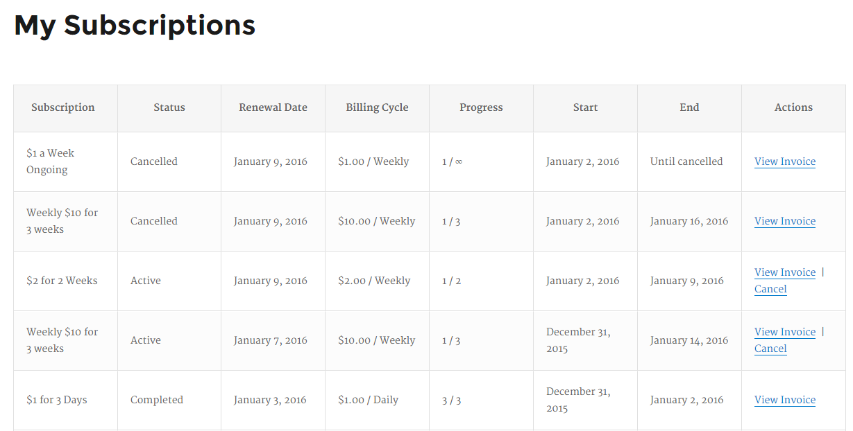Image resolution: width=853 pixels, height=431 pixels.
Task: Cancel the active Weekly $10 for 3 weeks
Action: click(x=770, y=349)
